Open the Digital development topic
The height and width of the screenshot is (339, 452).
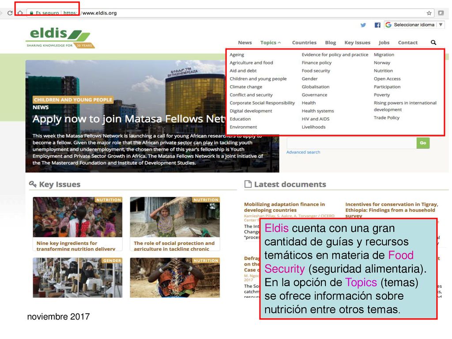(251, 111)
